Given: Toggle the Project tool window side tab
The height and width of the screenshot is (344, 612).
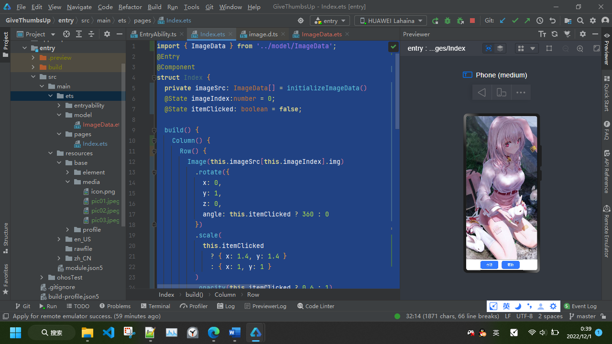Looking at the screenshot, I should [x=5, y=44].
